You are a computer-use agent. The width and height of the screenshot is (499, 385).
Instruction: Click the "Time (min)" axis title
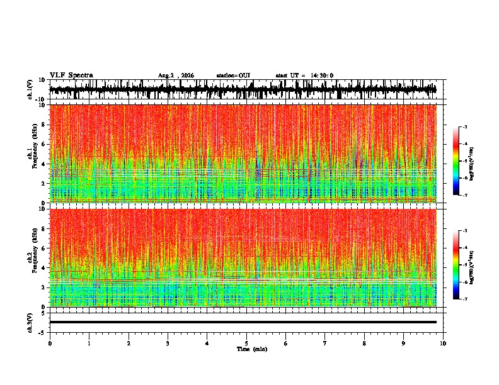click(252, 349)
